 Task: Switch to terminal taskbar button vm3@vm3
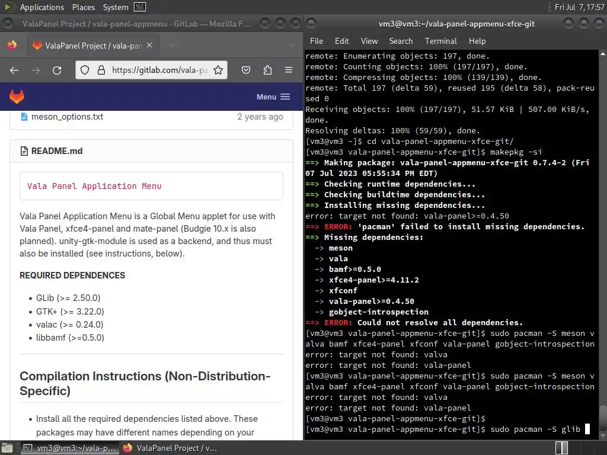click(70, 448)
